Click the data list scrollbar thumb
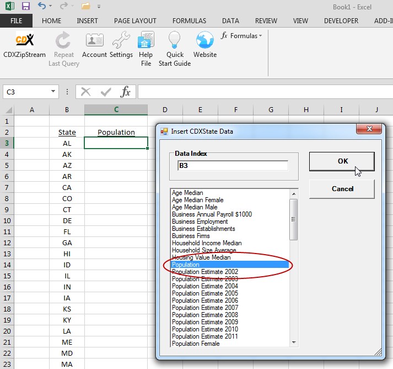This screenshot has height=369, width=393. point(293,219)
